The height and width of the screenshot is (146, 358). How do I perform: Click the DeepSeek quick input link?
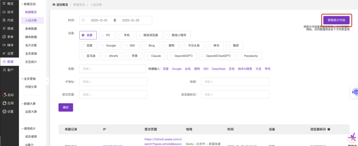click(x=218, y=69)
